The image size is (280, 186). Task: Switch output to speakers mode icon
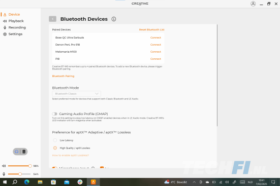click(x=24, y=152)
